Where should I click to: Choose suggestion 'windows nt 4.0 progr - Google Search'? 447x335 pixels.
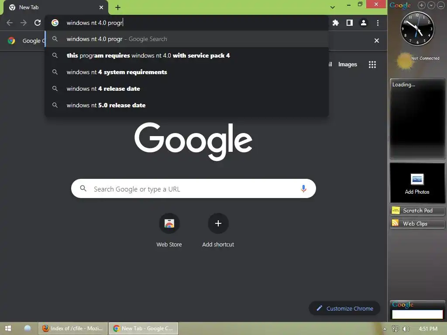point(187,39)
